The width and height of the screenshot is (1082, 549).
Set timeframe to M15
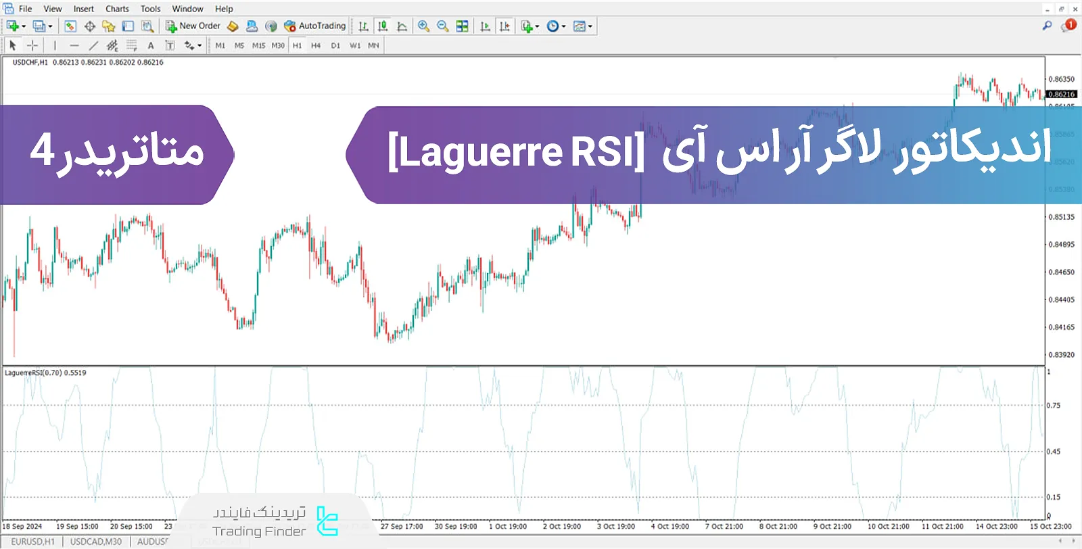click(259, 45)
